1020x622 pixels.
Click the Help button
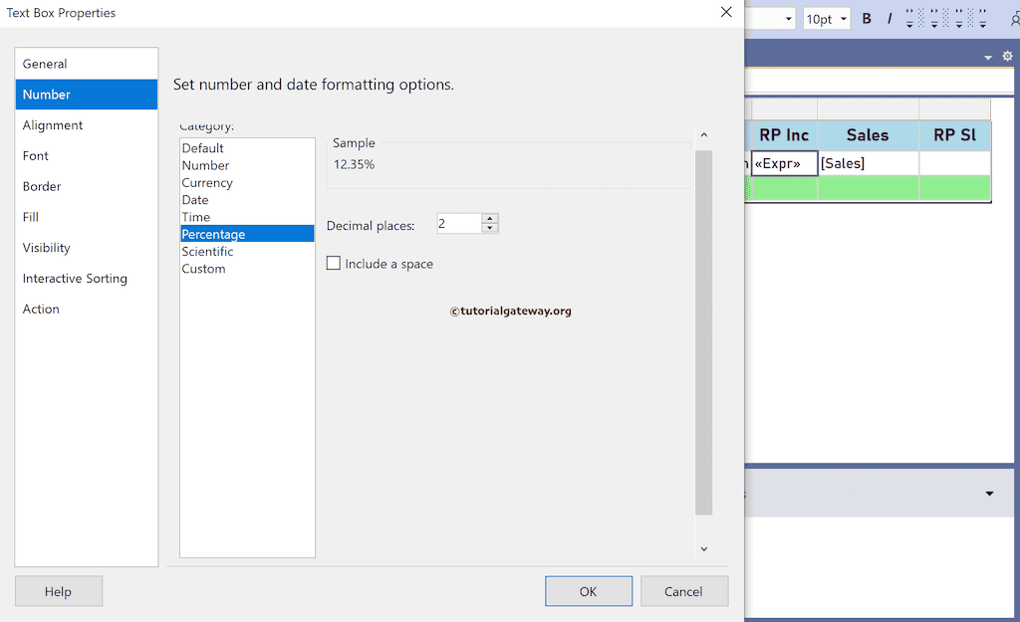click(x=58, y=590)
